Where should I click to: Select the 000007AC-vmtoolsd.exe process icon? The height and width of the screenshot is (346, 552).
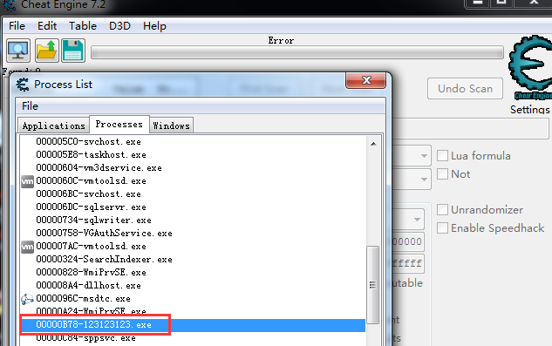point(27,247)
